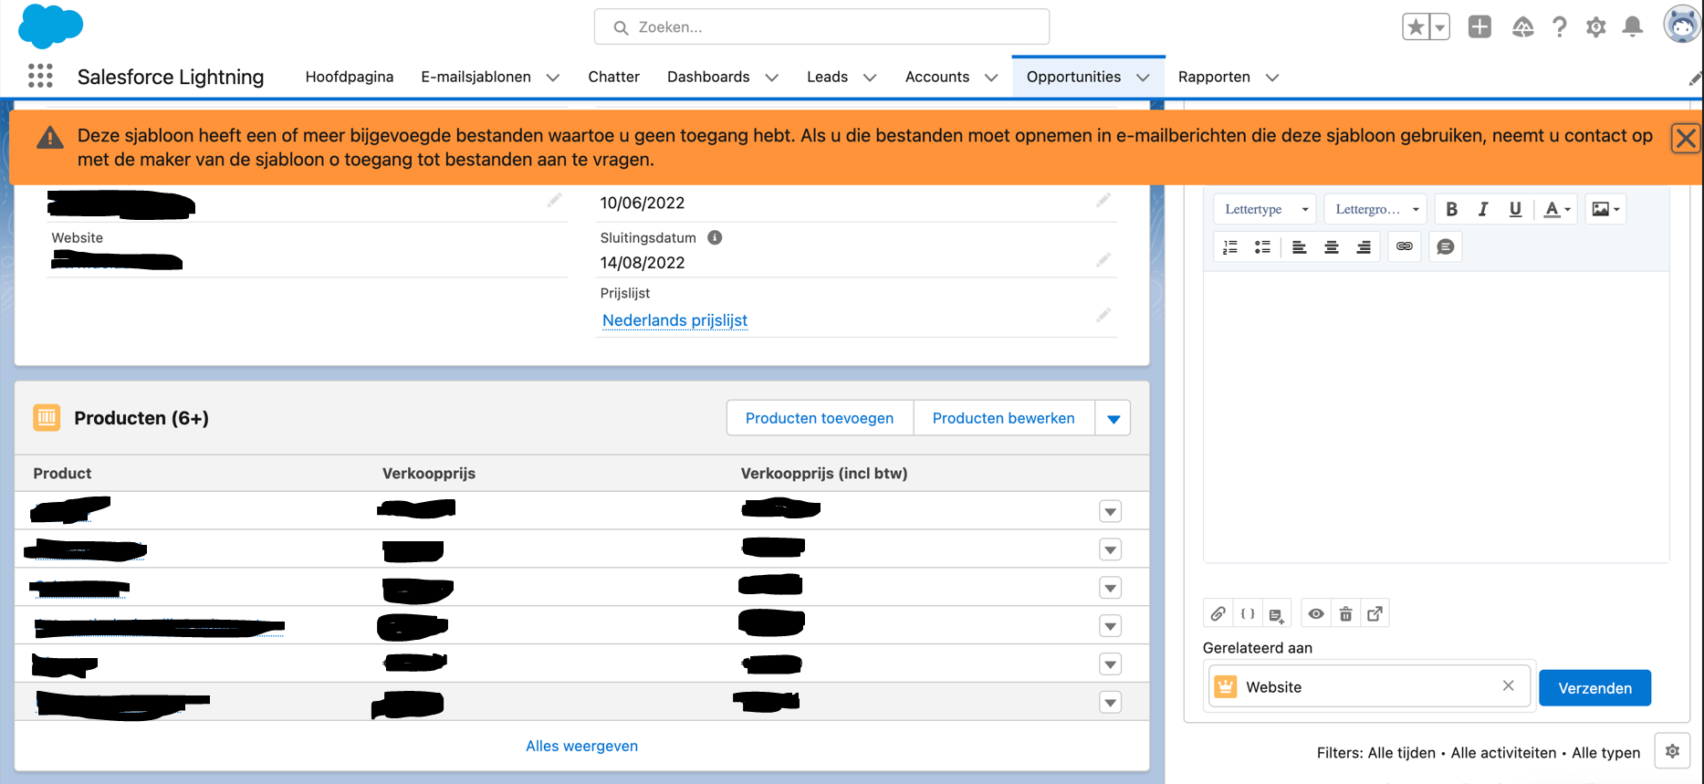Expand the Dashboards tab chevron
1704x784 pixels.
tap(772, 78)
